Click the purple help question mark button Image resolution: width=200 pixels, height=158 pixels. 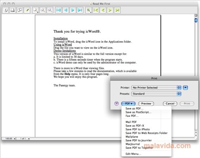point(116,103)
